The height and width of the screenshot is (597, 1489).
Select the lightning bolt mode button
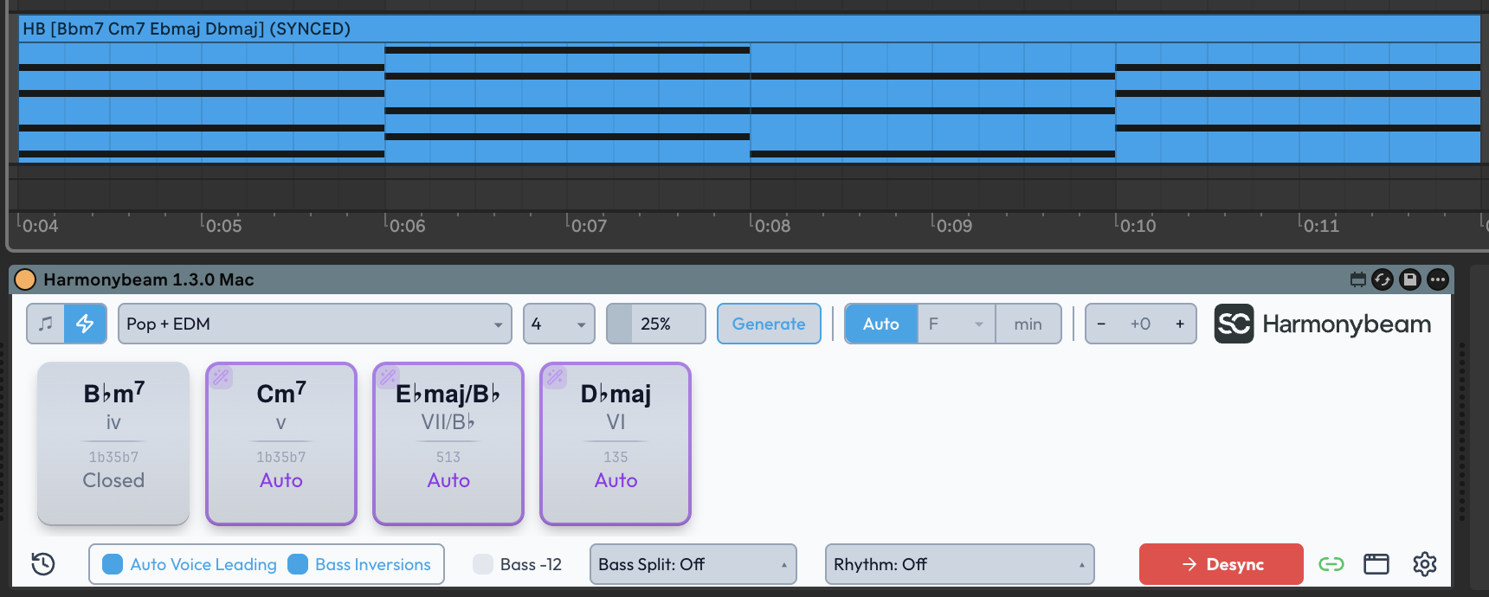pos(86,324)
